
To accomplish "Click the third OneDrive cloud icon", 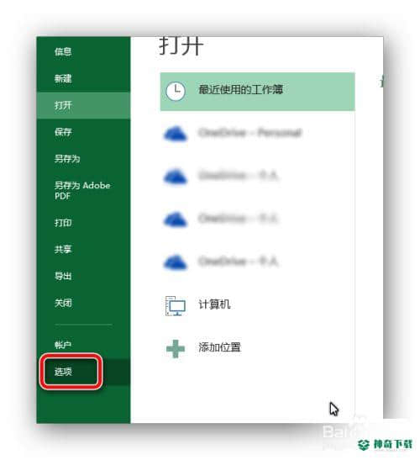I will (176, 219).
